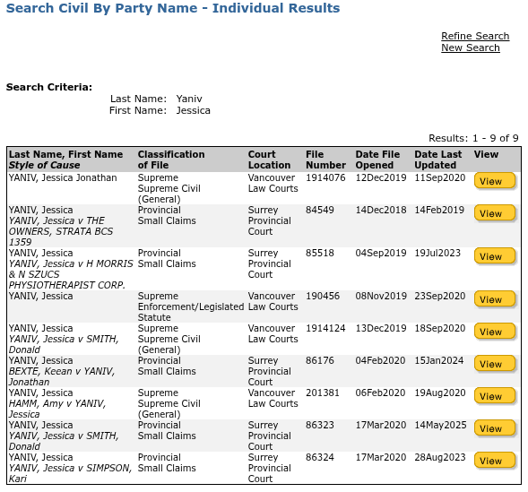The width and height of the screenshot is (528, 492).
Task: Click date opened '04Sep2019'
Action: point(381,253)
